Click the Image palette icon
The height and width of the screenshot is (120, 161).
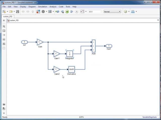point(4,44)
